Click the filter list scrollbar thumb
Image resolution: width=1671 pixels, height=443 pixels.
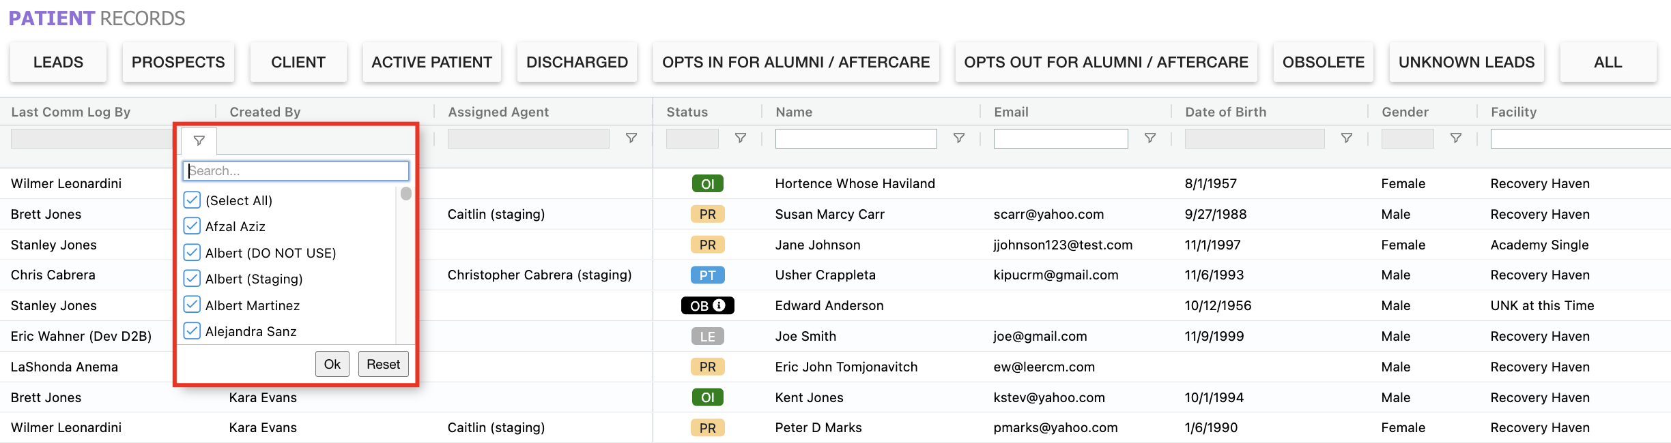(x=406, y=194)
